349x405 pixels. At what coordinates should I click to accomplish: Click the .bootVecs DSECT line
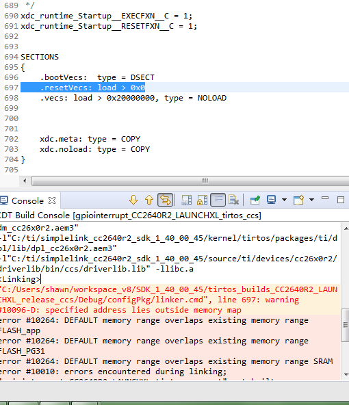(x=97, y=77)
